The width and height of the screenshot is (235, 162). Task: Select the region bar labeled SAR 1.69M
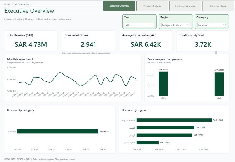[174, 120]
